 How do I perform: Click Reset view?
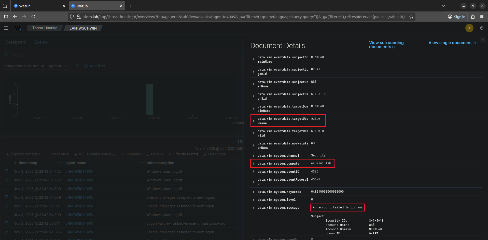pyautogui.click(x=57, y=154)
